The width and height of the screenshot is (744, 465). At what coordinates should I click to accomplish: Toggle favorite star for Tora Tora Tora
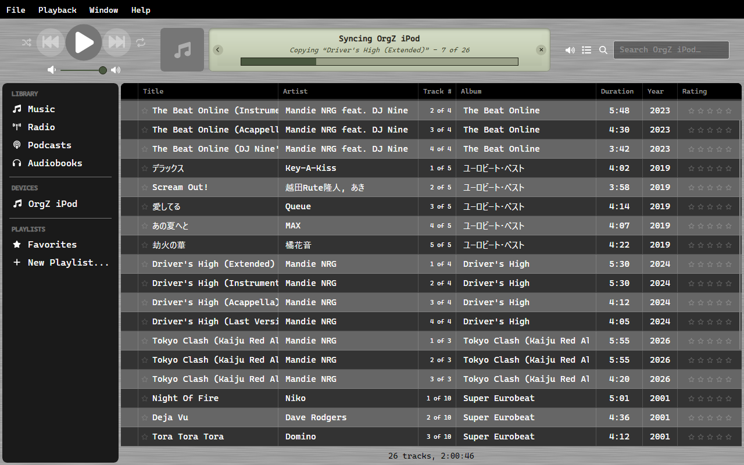tap(145, 437)
